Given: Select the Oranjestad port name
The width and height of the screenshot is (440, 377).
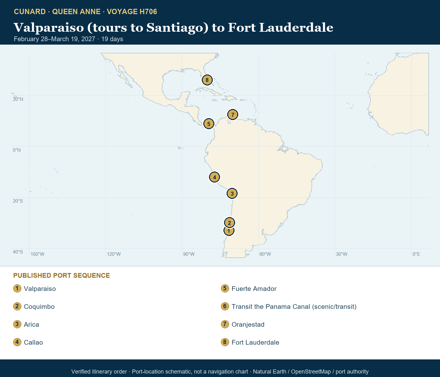Looking at the screenshot, I should pos(248,325).
